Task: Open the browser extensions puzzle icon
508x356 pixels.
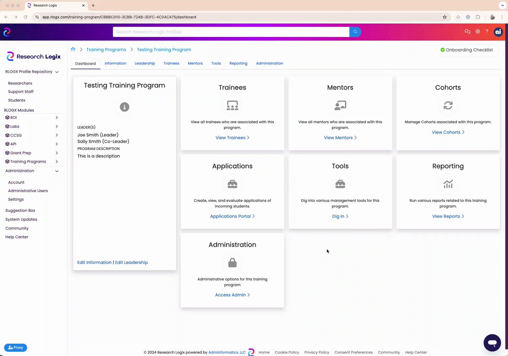Action: click(x=478, y=17)
